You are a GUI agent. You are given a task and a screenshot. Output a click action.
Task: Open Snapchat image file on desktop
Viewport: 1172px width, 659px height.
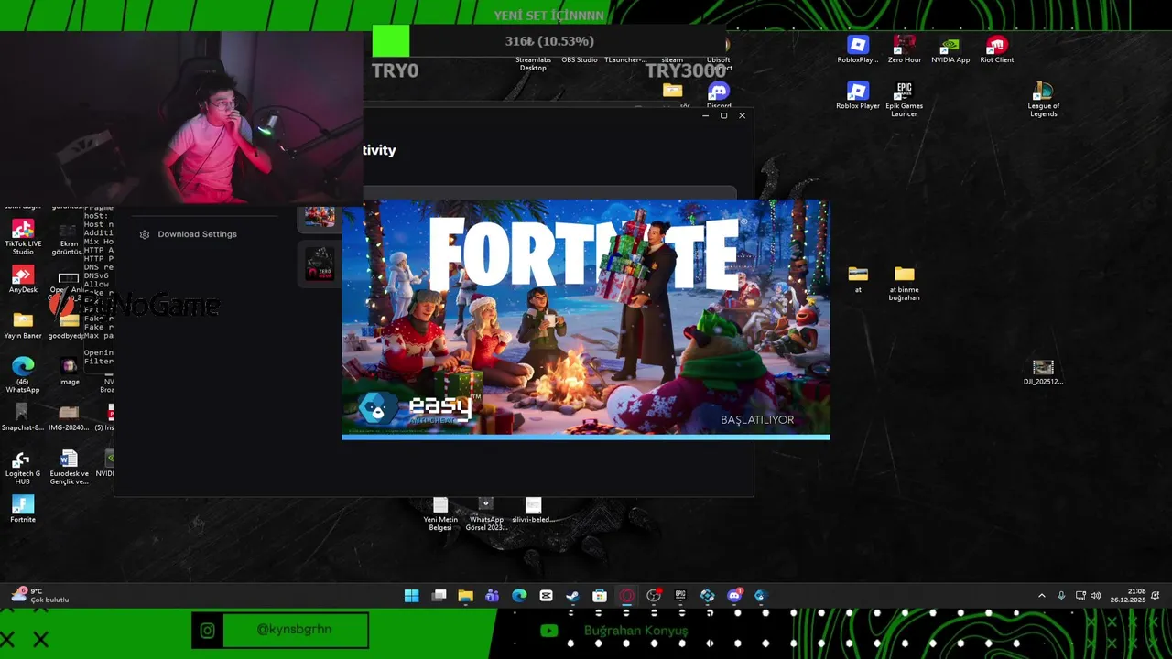coord(23,417)
